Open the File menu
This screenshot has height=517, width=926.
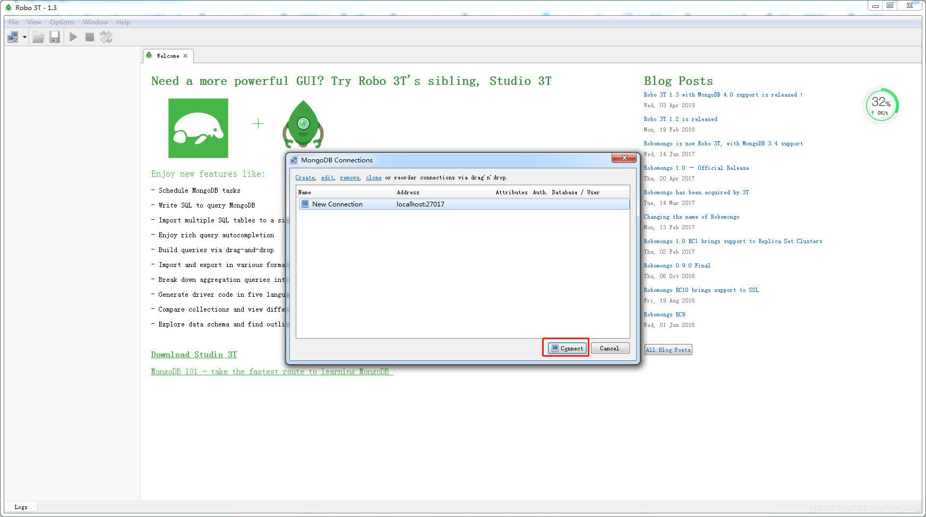13,22
